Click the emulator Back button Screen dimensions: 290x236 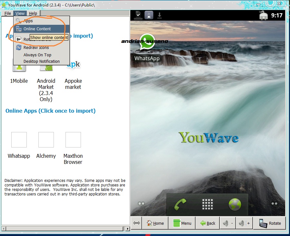point(208,223)
